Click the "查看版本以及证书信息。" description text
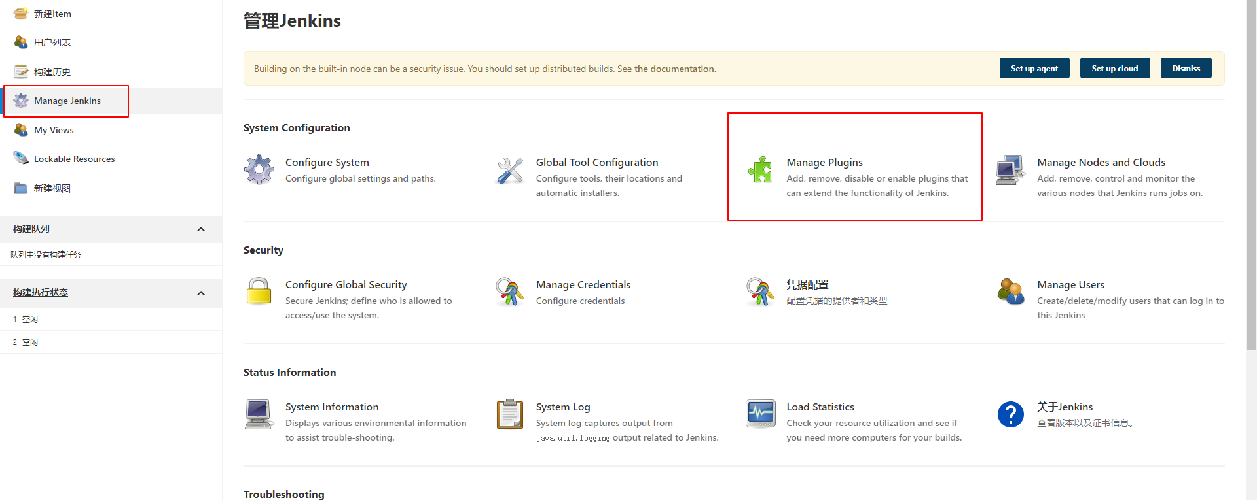 click(x=1085, y=423)
